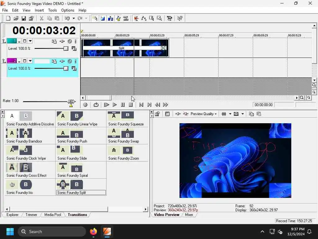Click the What's This help icon
The width and height of the screenshot is (318, 239).
click(180, 18)
